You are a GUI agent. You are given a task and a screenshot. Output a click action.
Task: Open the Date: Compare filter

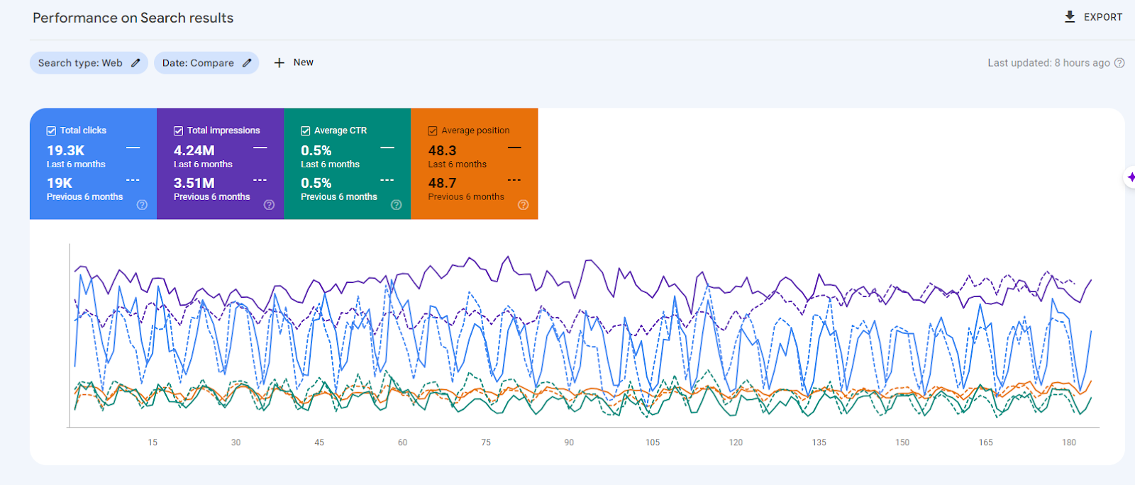point(206,63)
